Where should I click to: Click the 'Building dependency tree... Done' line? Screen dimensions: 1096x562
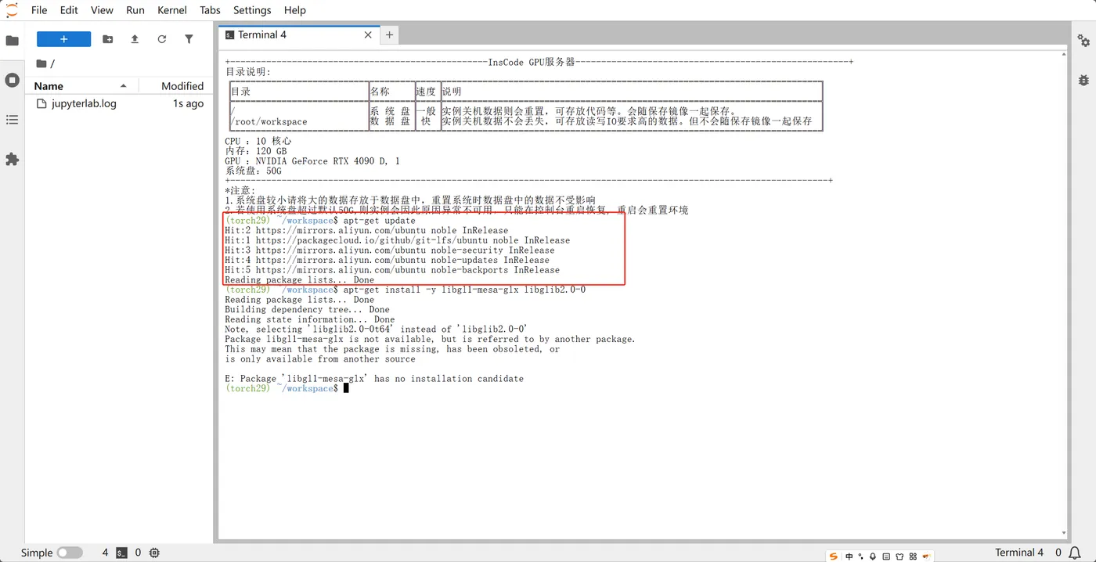tap(307, 309)
